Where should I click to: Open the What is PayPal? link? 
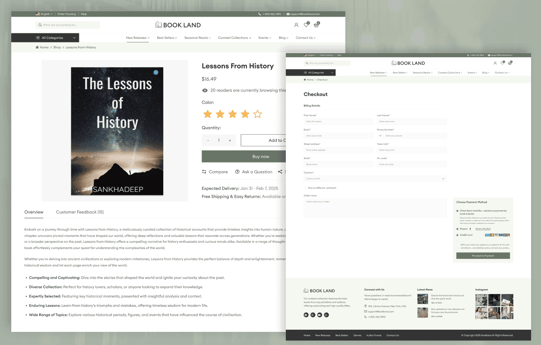tap(483, 229)
